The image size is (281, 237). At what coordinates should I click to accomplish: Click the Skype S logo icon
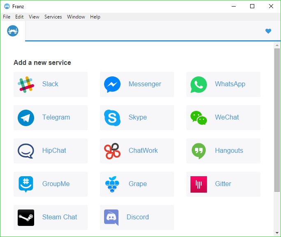112,118
